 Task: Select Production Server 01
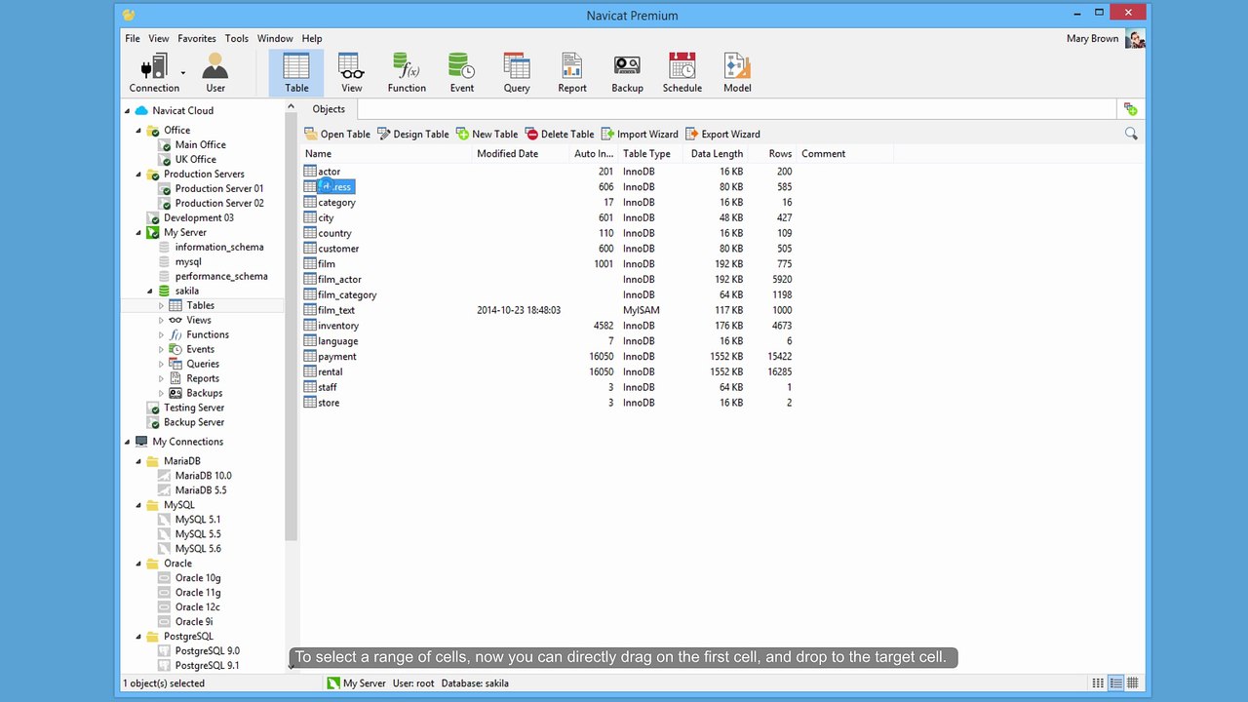click(219, 188)
